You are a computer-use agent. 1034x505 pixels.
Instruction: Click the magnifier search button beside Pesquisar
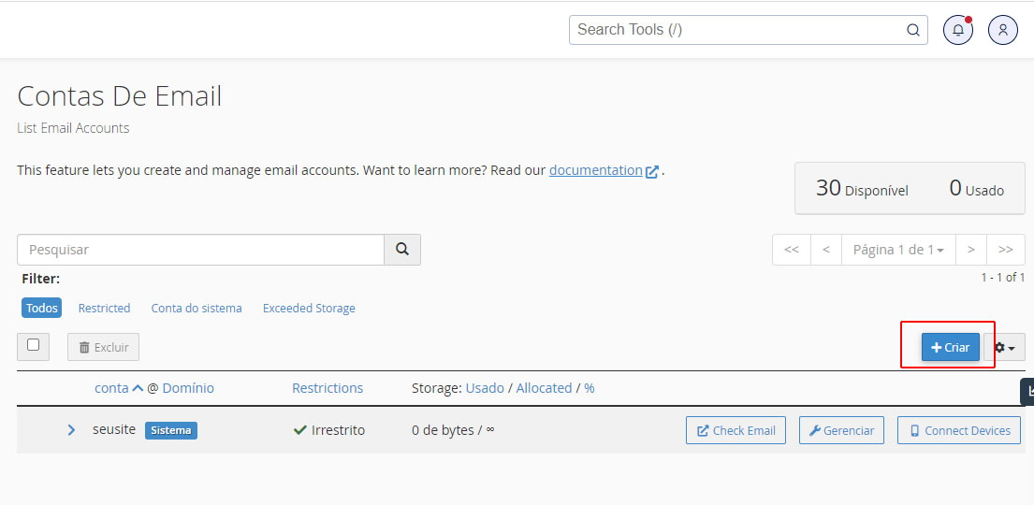coord(402,250)
